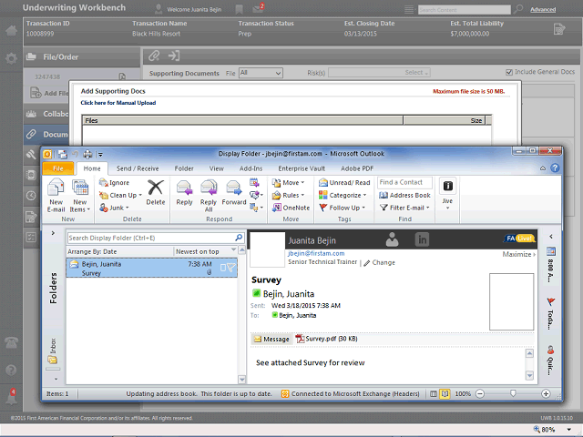Click the settings gear in Workbench sidebar

11,58
